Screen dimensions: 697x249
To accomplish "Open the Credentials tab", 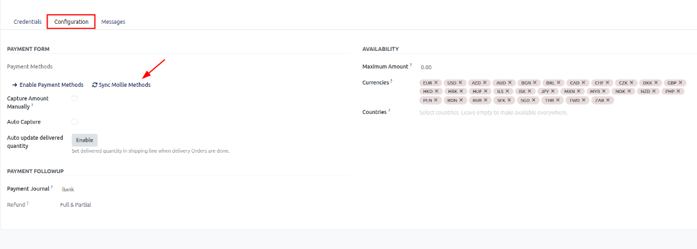I will pos(27,22).
